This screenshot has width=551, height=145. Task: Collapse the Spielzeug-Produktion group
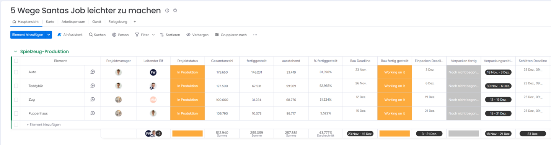15,52
